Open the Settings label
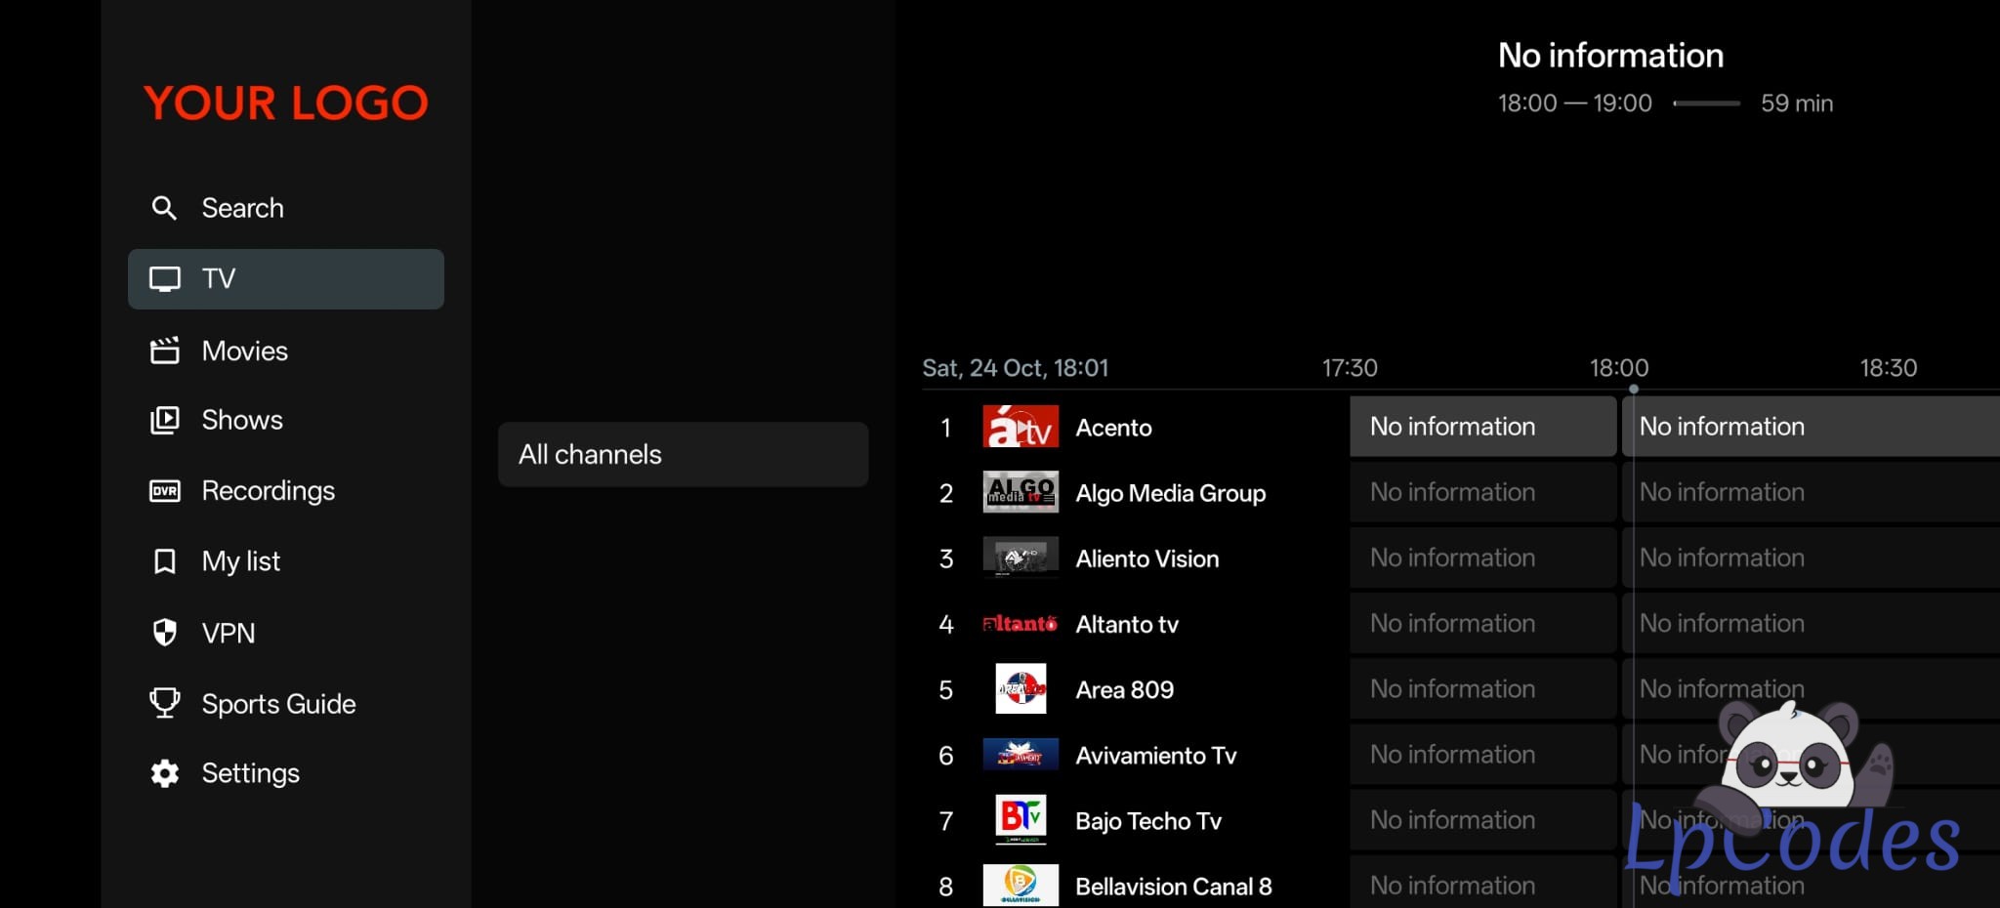This screenshot has width=2000, height=908. [x=250, y=773]
